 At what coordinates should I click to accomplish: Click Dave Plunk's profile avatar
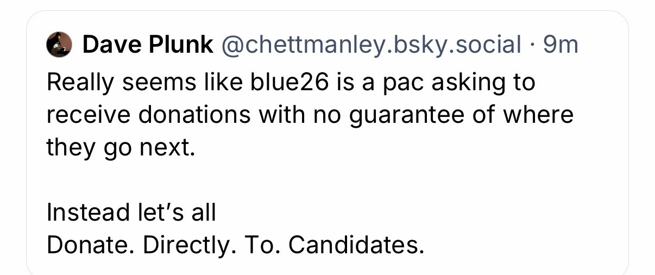(59, 45)
